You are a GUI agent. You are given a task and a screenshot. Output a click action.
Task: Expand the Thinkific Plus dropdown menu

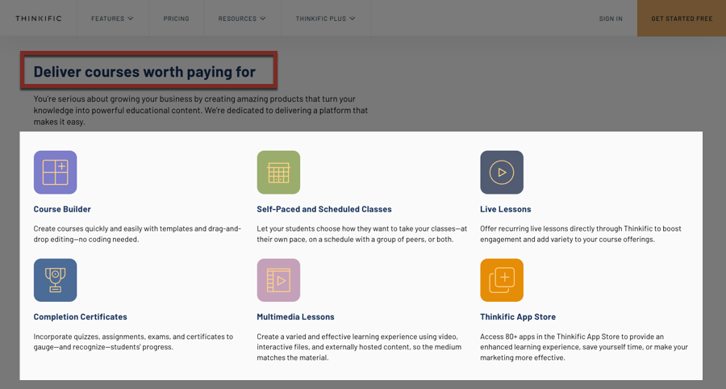(326, 19)
